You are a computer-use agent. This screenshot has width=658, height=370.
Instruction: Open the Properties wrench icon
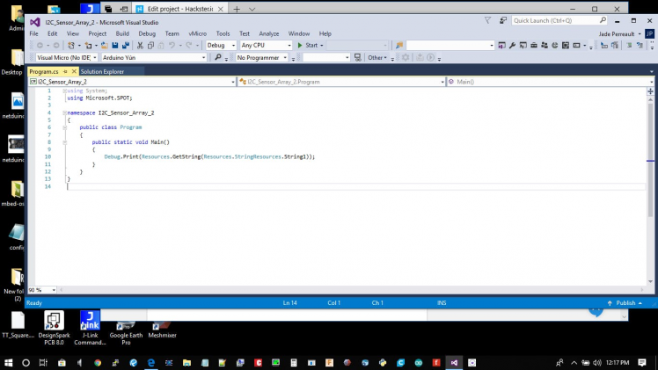point(512,45)
